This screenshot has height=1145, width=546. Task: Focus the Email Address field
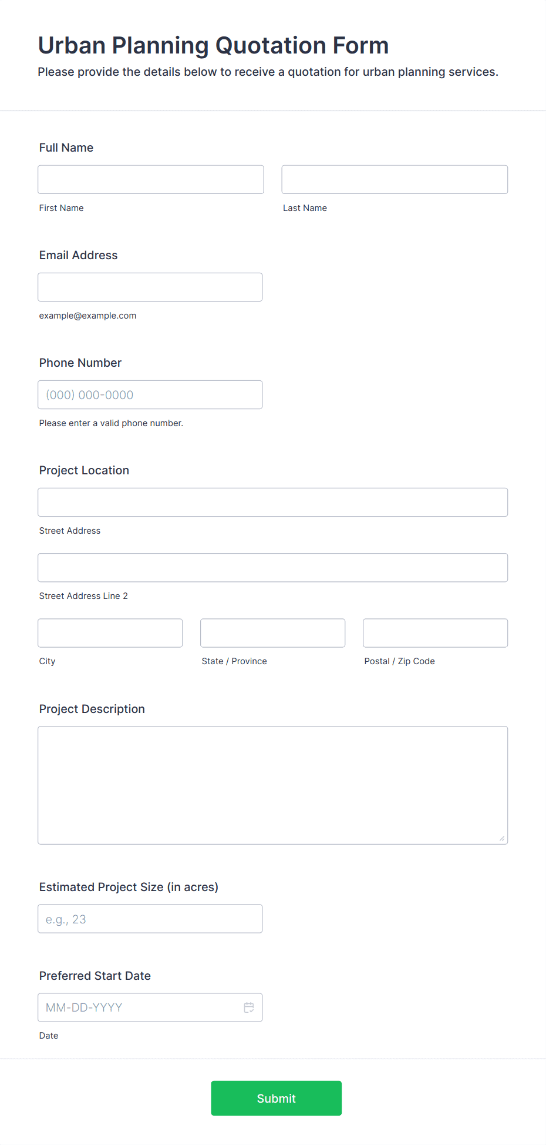pyautogui.click(x=150, y=287)
